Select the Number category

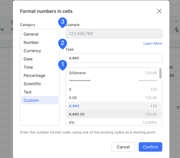pyautogui.click(x=31, y=43)
